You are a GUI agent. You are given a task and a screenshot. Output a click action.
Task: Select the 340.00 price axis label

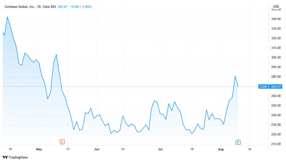[x=276, y=19]
